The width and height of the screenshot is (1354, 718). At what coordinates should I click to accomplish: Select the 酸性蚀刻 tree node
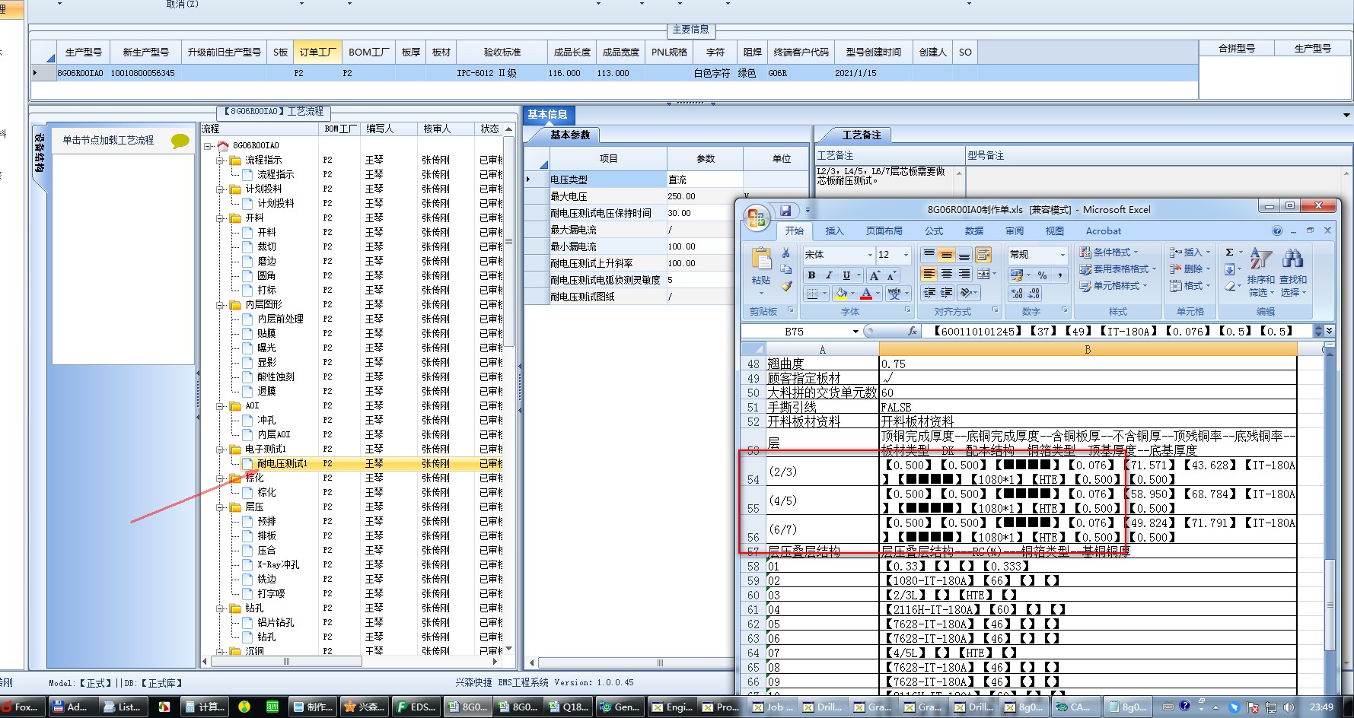pos(276,377)
